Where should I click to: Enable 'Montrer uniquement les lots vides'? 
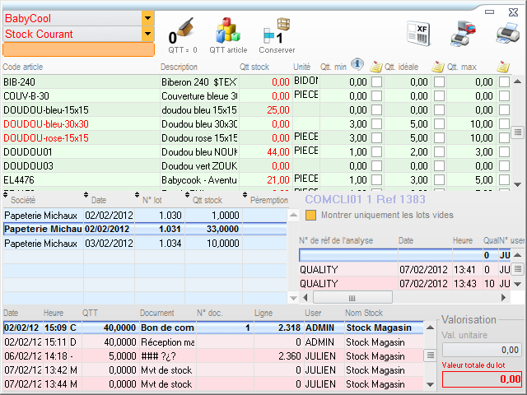[311, 215]
